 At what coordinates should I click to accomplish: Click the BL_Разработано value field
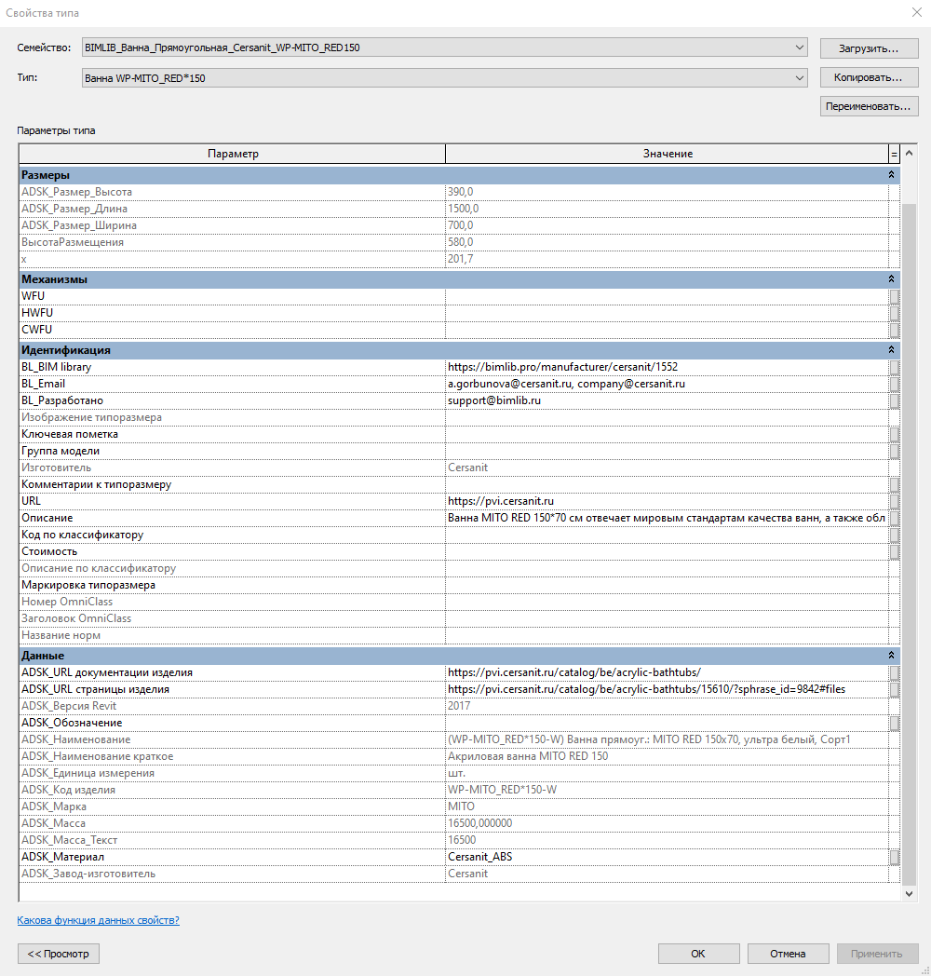[x=667, y=400]
